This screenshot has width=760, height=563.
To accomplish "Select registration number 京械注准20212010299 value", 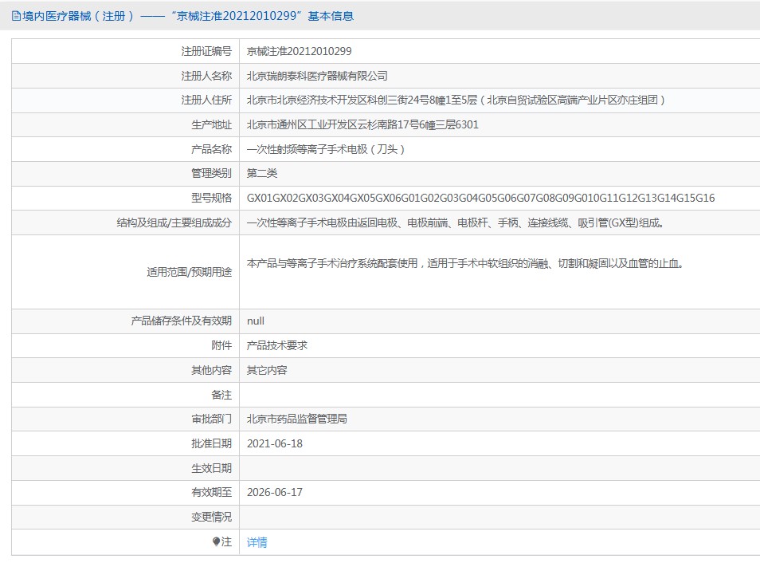I will (x=299, y=51).
